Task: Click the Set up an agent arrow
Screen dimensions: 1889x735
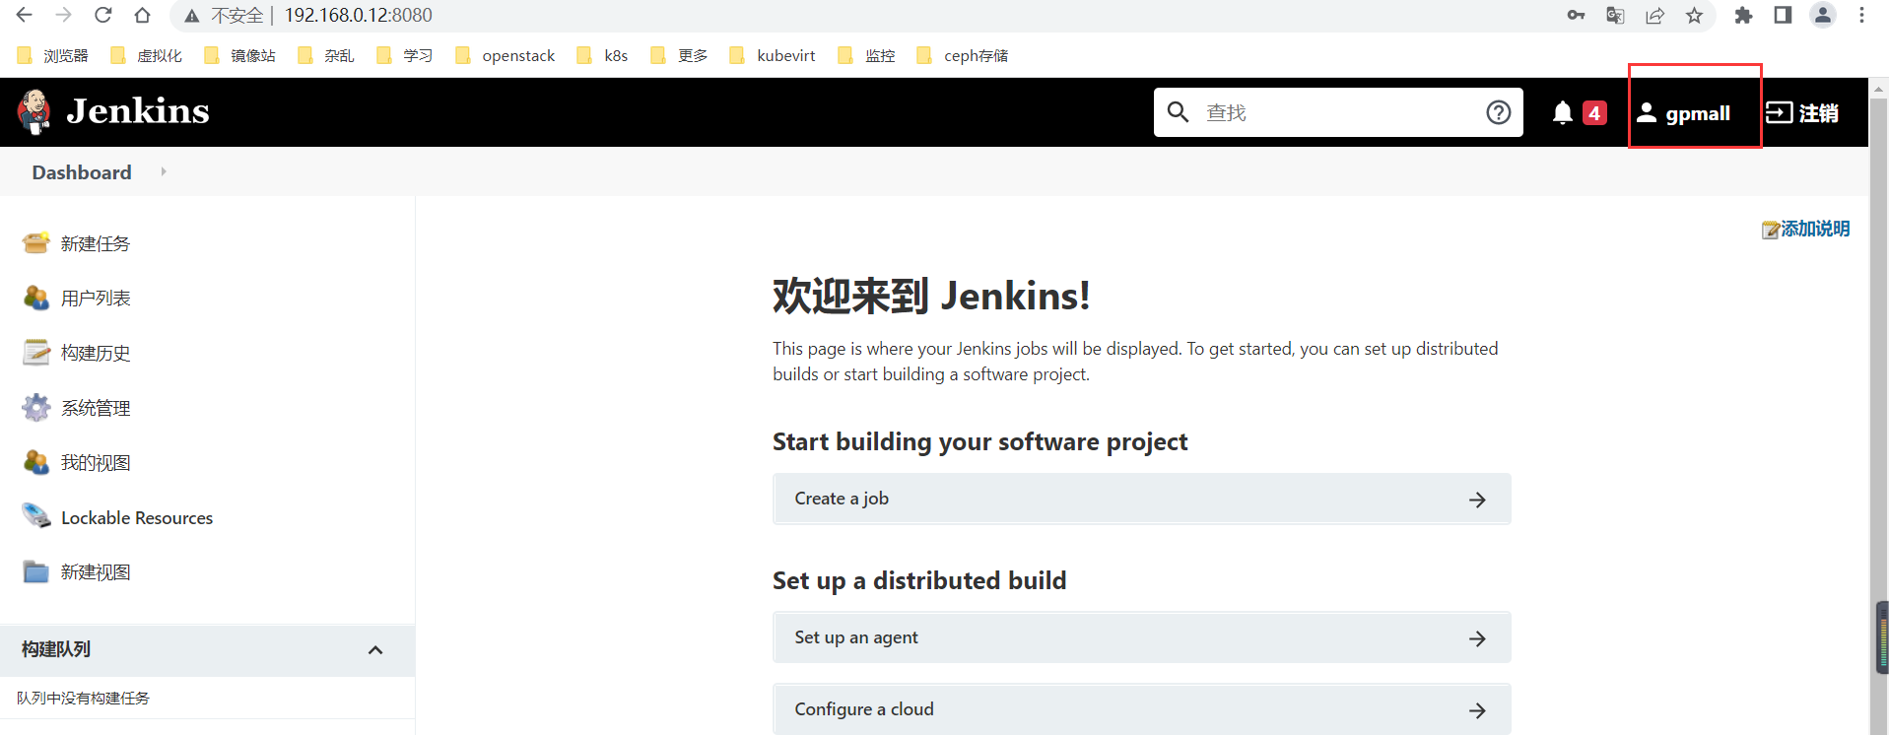Action: click(1477, 638)
